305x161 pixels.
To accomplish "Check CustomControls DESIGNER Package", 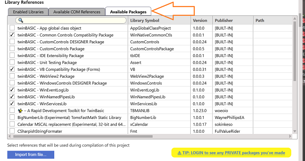I will tap(12, 42).
